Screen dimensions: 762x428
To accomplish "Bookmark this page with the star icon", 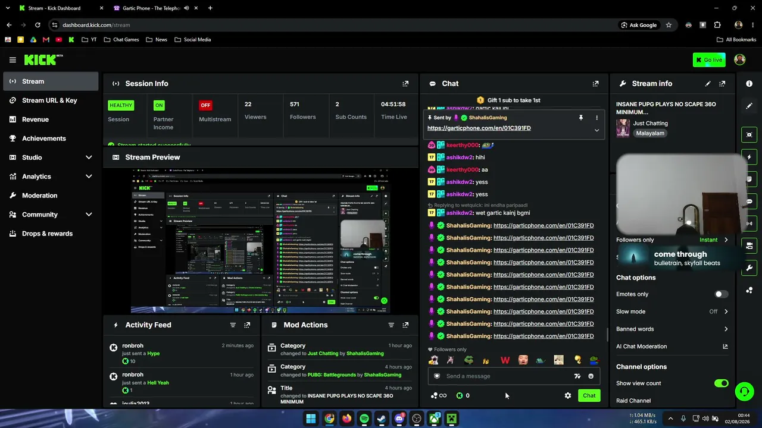I will pyautogui.click(x=669, y=25).
